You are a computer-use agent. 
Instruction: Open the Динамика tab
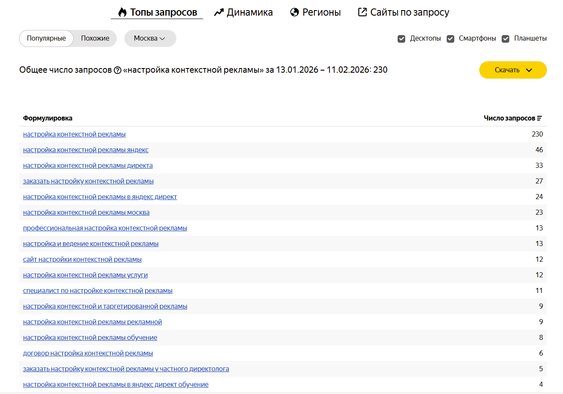(243, 12)
